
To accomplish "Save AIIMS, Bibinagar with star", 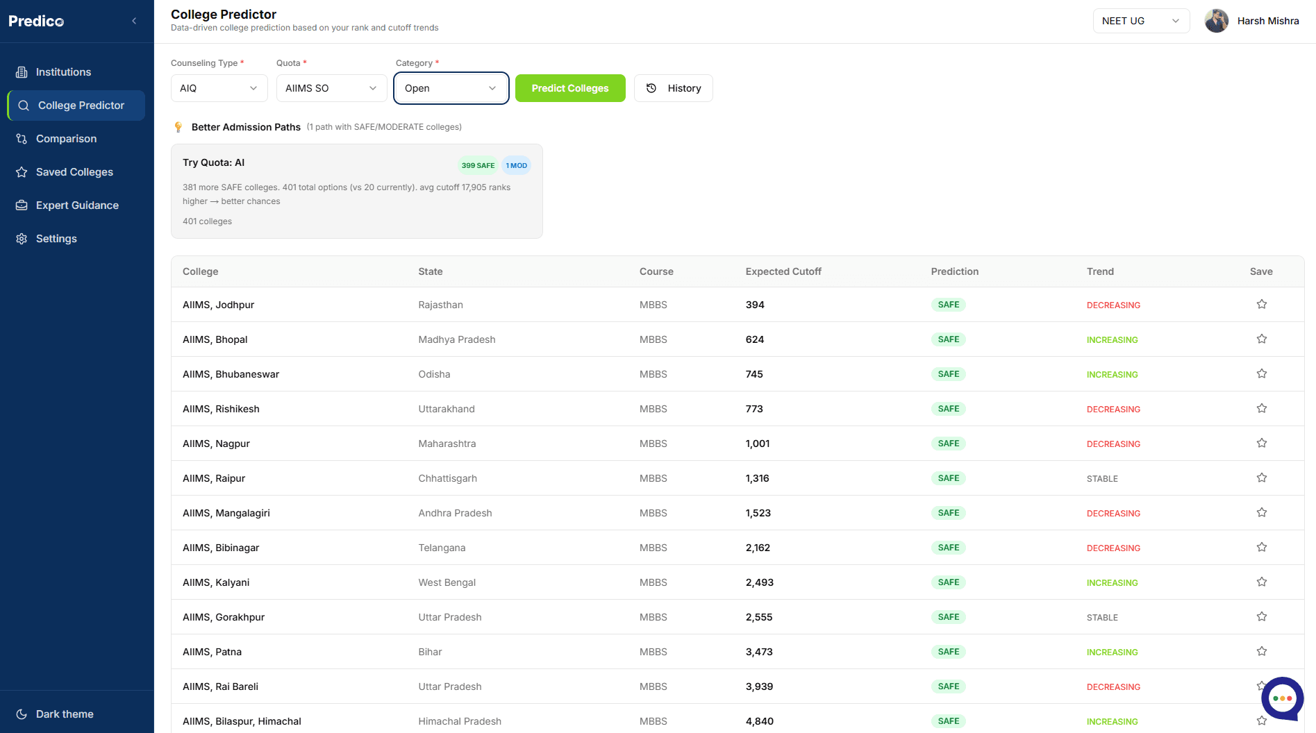I will (1262, 547).
